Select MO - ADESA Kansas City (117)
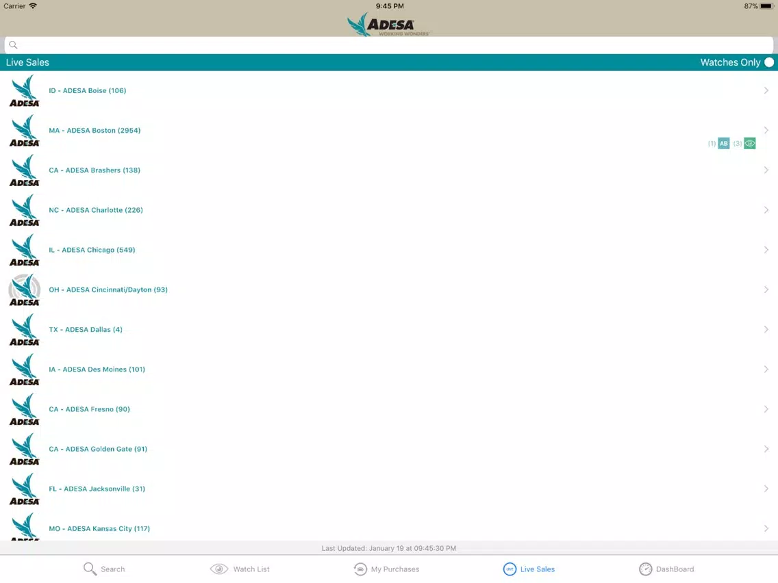 click(x=99, y=528)
